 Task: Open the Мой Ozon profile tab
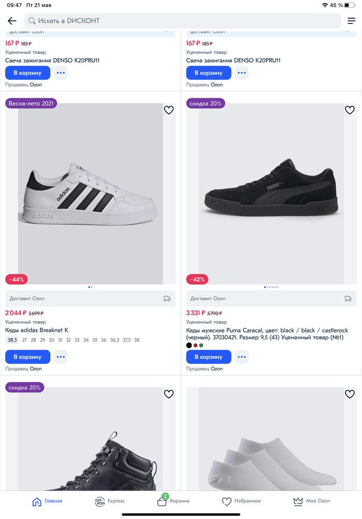[x=311, y=501]
